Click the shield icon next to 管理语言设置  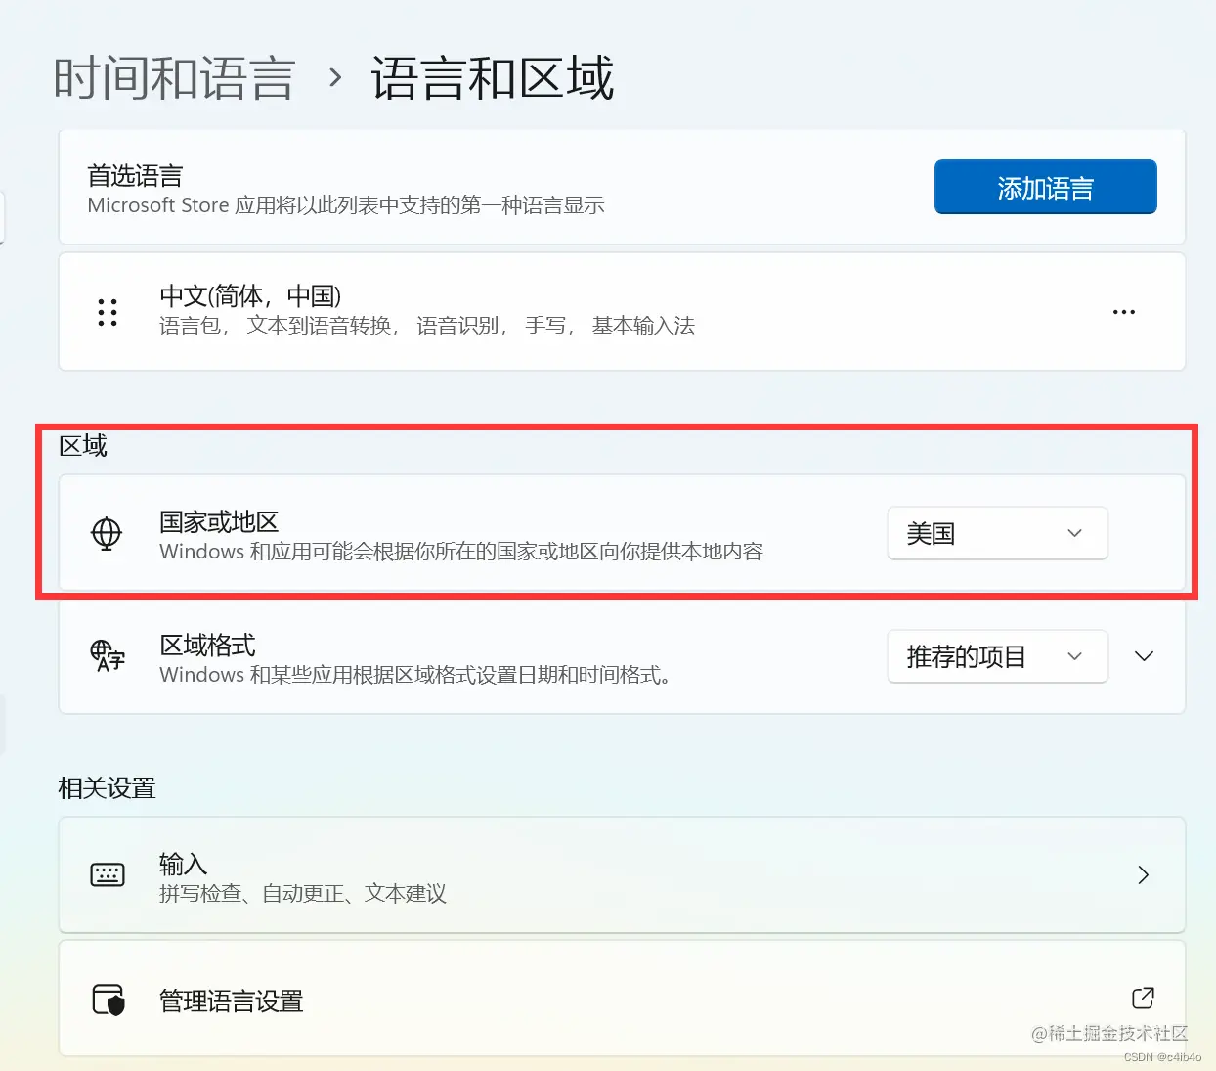pos(109,1000)
